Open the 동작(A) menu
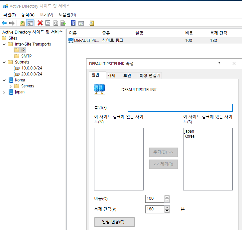Viewport: 242px width, 230px height. (28, 15)
